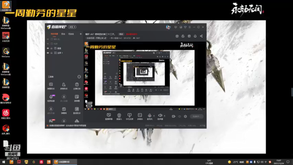Viewport: 293px width, 165px height.
Task: Open the notification center on taskbar
Action: 288,162
